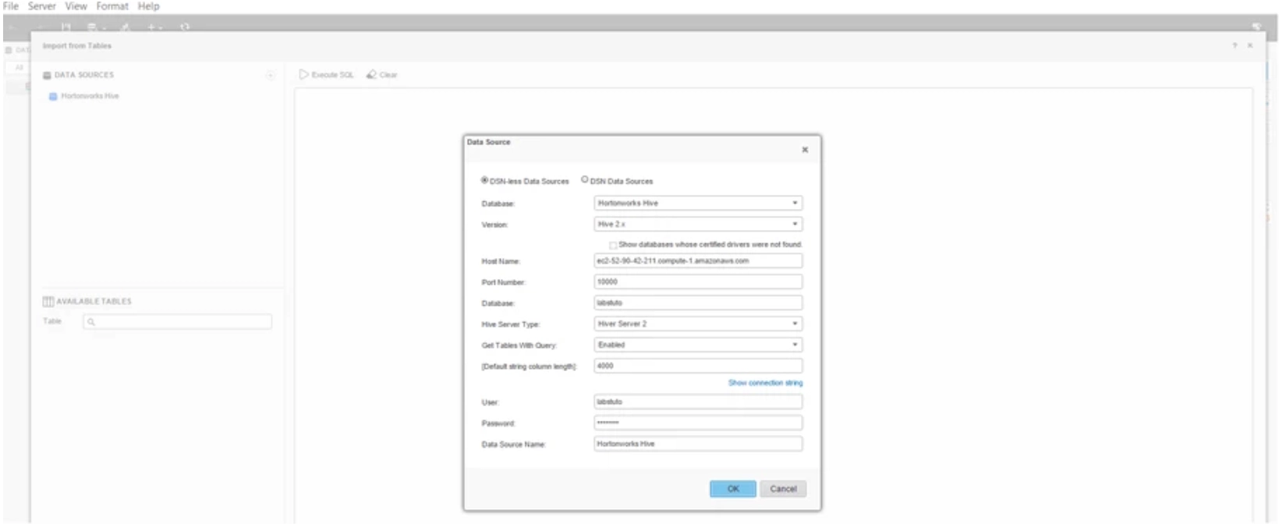The width and height of the screenshot is (1279, 524).
Task: Click the Host Name input field
Action: [698, 260]
